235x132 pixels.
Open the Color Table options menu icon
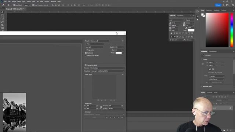click(122, 74)
